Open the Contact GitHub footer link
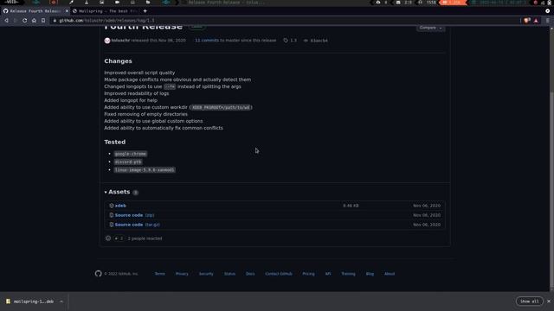Image resolution: width=554 pixels, height=311 pixels. (279, 274)
